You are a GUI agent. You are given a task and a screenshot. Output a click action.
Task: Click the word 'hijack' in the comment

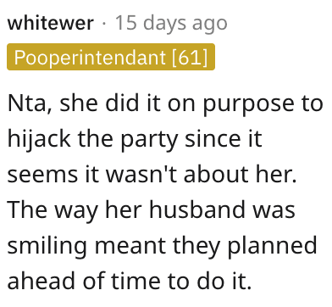click(39, 140)
